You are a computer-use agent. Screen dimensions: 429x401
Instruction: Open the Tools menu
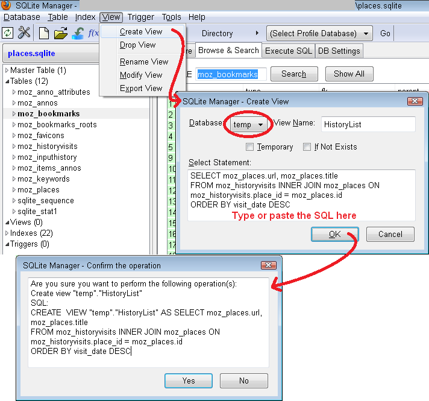171,17
